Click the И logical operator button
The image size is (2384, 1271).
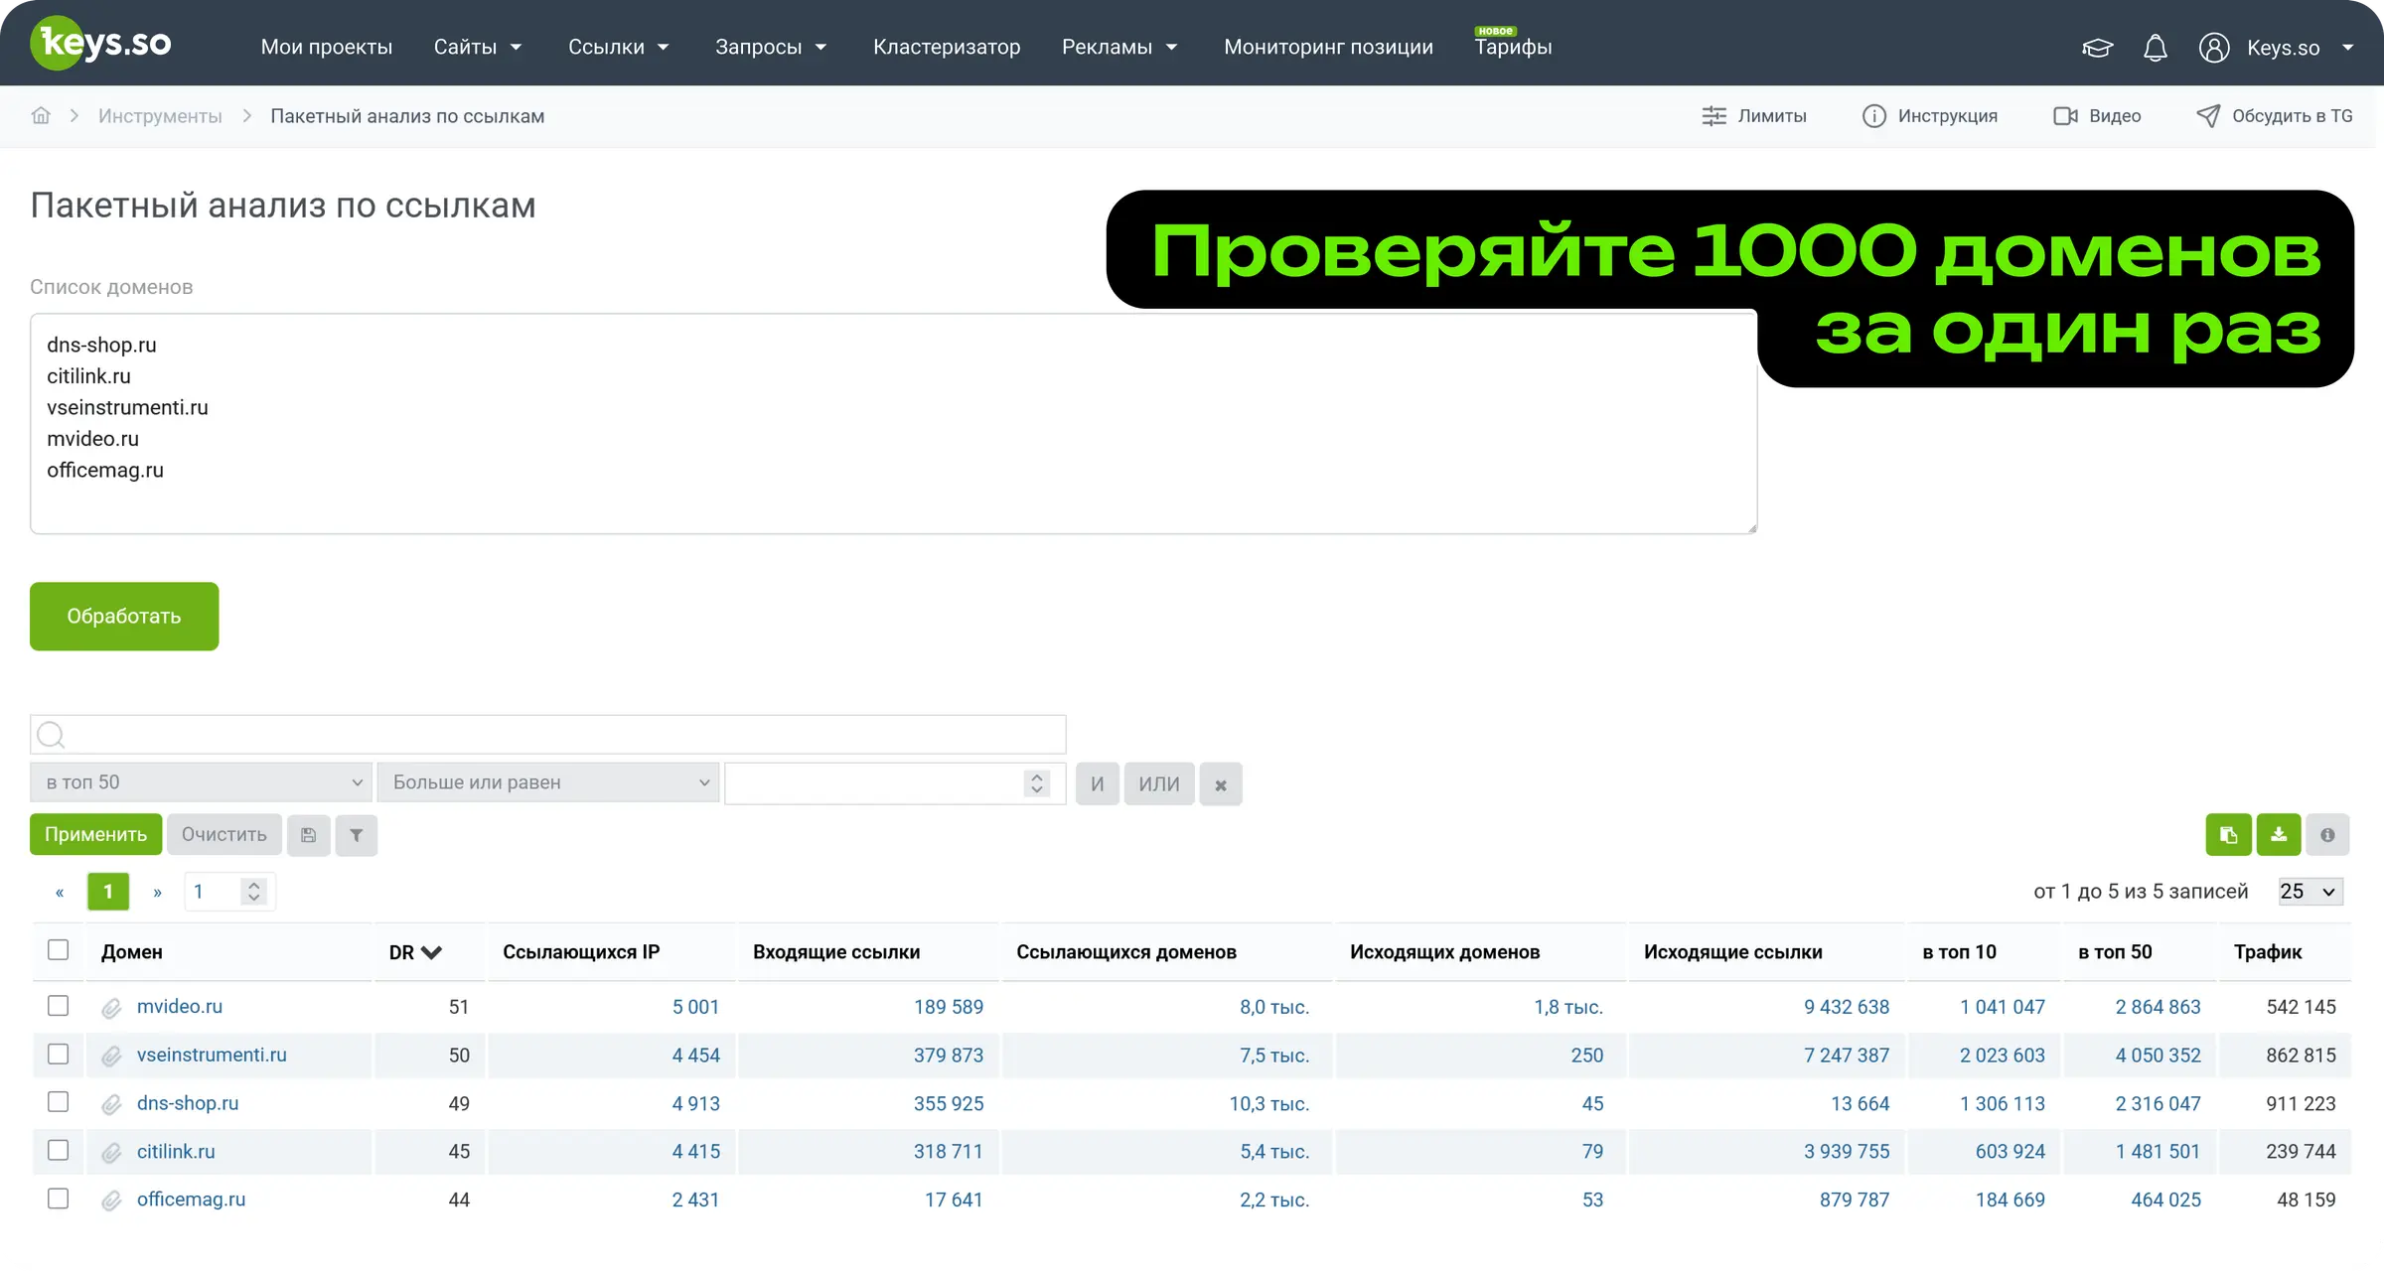[1098, 784]
